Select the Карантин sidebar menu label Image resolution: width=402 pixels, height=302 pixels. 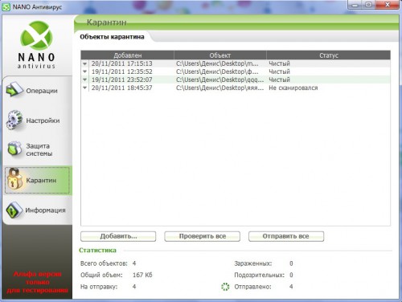tap(41, 180)
